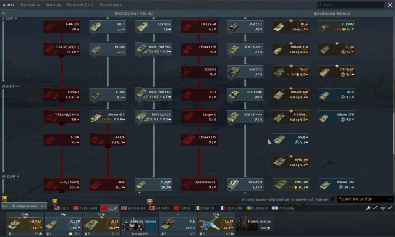Click Набрать экипаж recruit crew button
Viewport: 395px width, 237px height.
255,224
